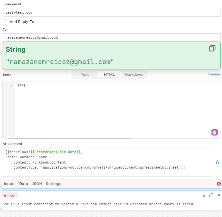Switch to the JSON tab
This screenshot has width=222, height=217.
tap(37, 184)
